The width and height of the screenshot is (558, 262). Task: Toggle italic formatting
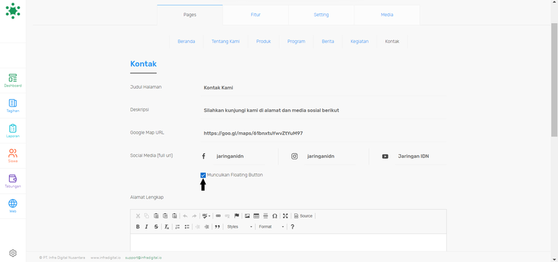point(146,226)
